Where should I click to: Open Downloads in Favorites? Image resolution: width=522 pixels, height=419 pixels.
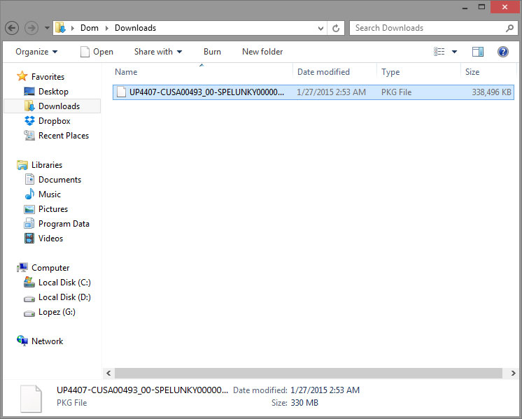pyautogui.click(x=59, y=106)
